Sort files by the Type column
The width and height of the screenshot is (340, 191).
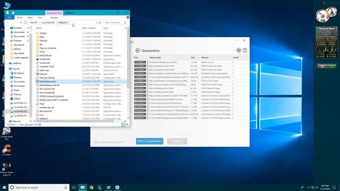pos(106,28)
